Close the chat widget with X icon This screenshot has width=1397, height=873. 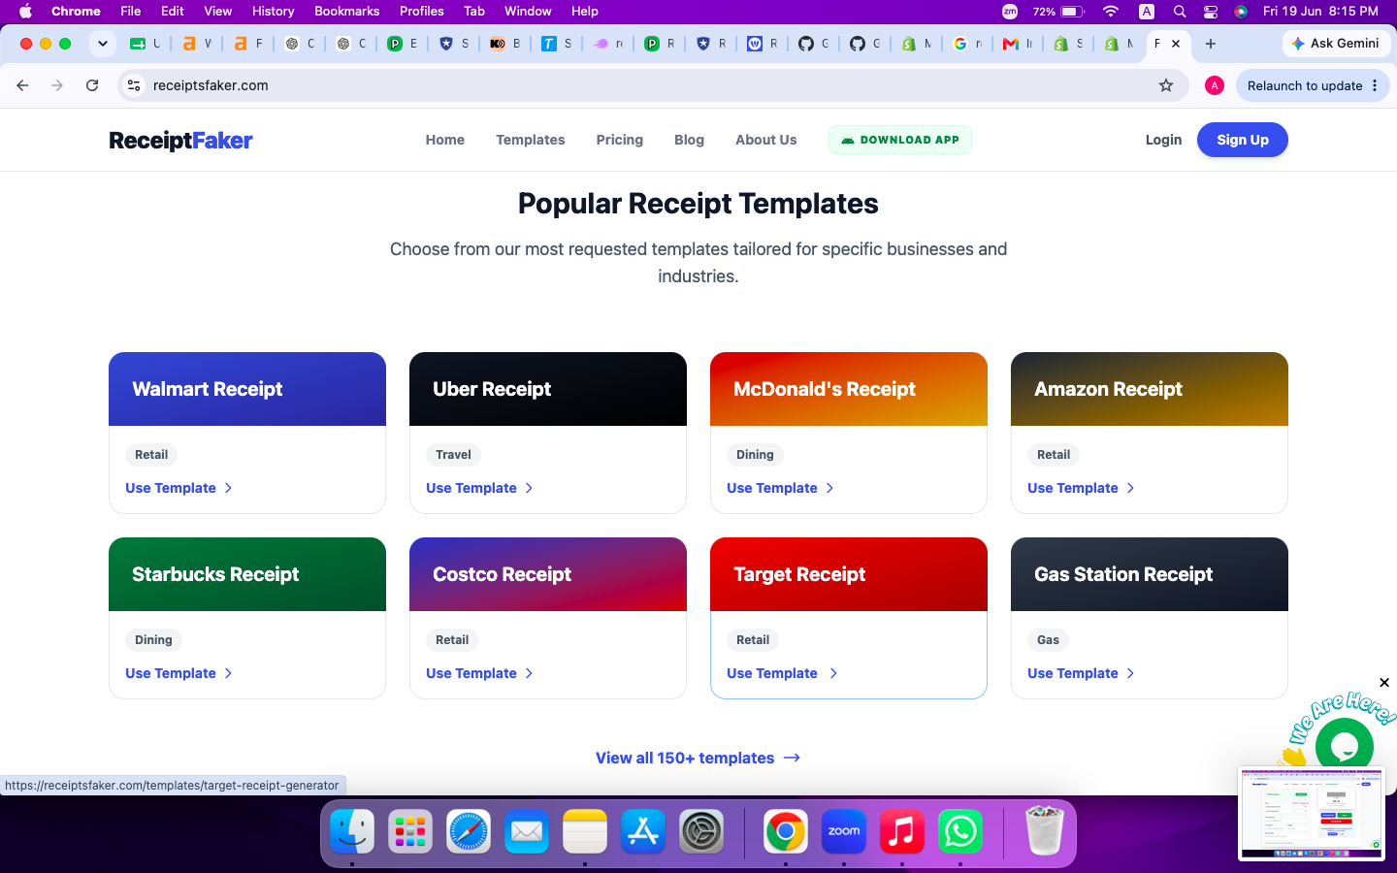pos(1384,683)
